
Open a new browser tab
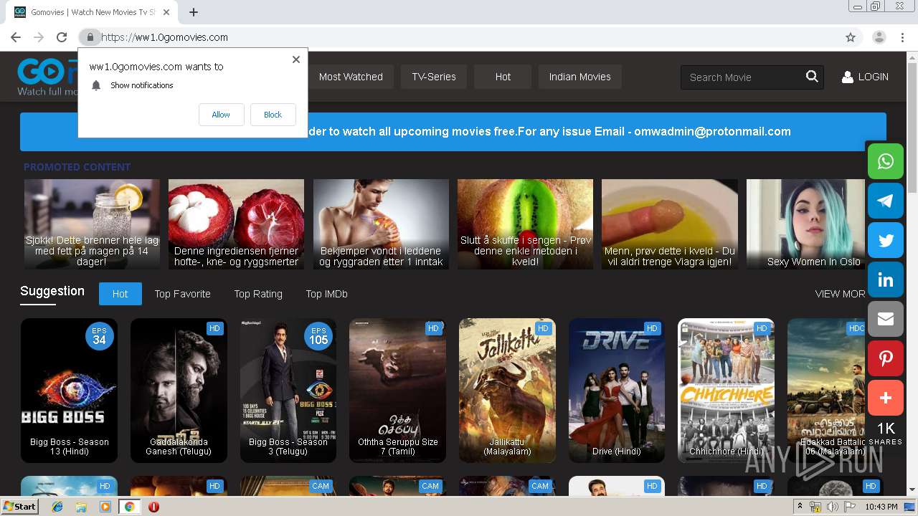[194, 12]
